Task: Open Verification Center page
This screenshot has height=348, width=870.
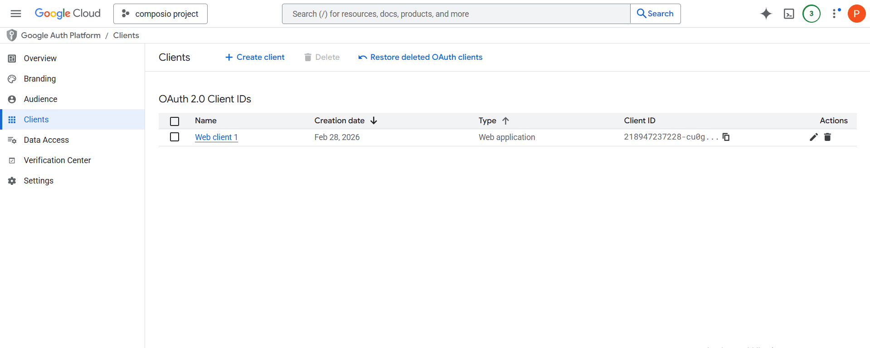Action: pos(73,160)
